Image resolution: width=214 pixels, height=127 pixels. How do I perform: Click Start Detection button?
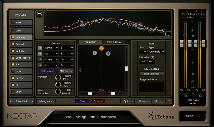(x=152, y=74)
